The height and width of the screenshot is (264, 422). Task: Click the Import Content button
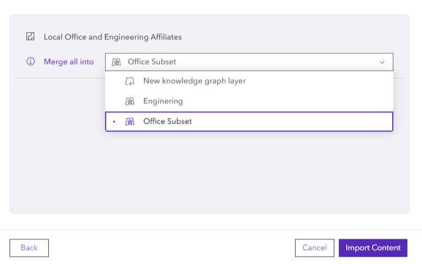[x=373, y=248]
